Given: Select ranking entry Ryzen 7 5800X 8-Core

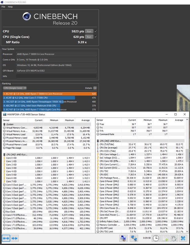Looking at the screenshot, I should 50,94.
